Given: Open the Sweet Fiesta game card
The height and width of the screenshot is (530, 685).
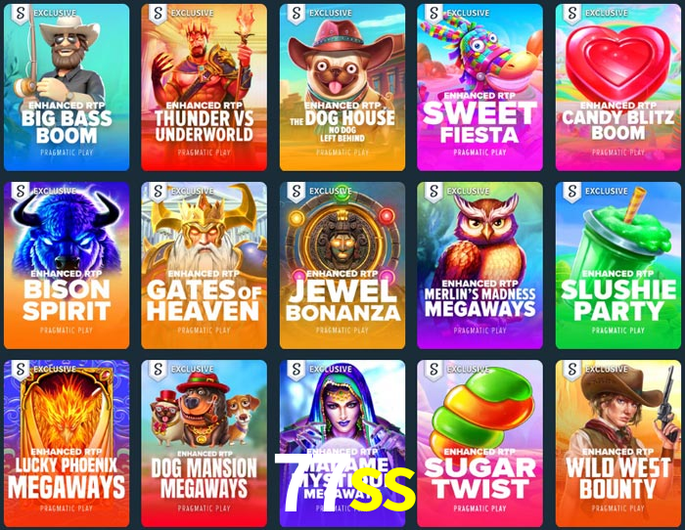Looking at the screenshot, I should (479, 87).
